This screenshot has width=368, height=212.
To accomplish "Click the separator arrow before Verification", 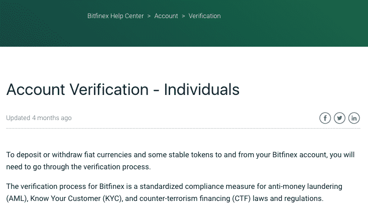I will click(x=184, y=16).
